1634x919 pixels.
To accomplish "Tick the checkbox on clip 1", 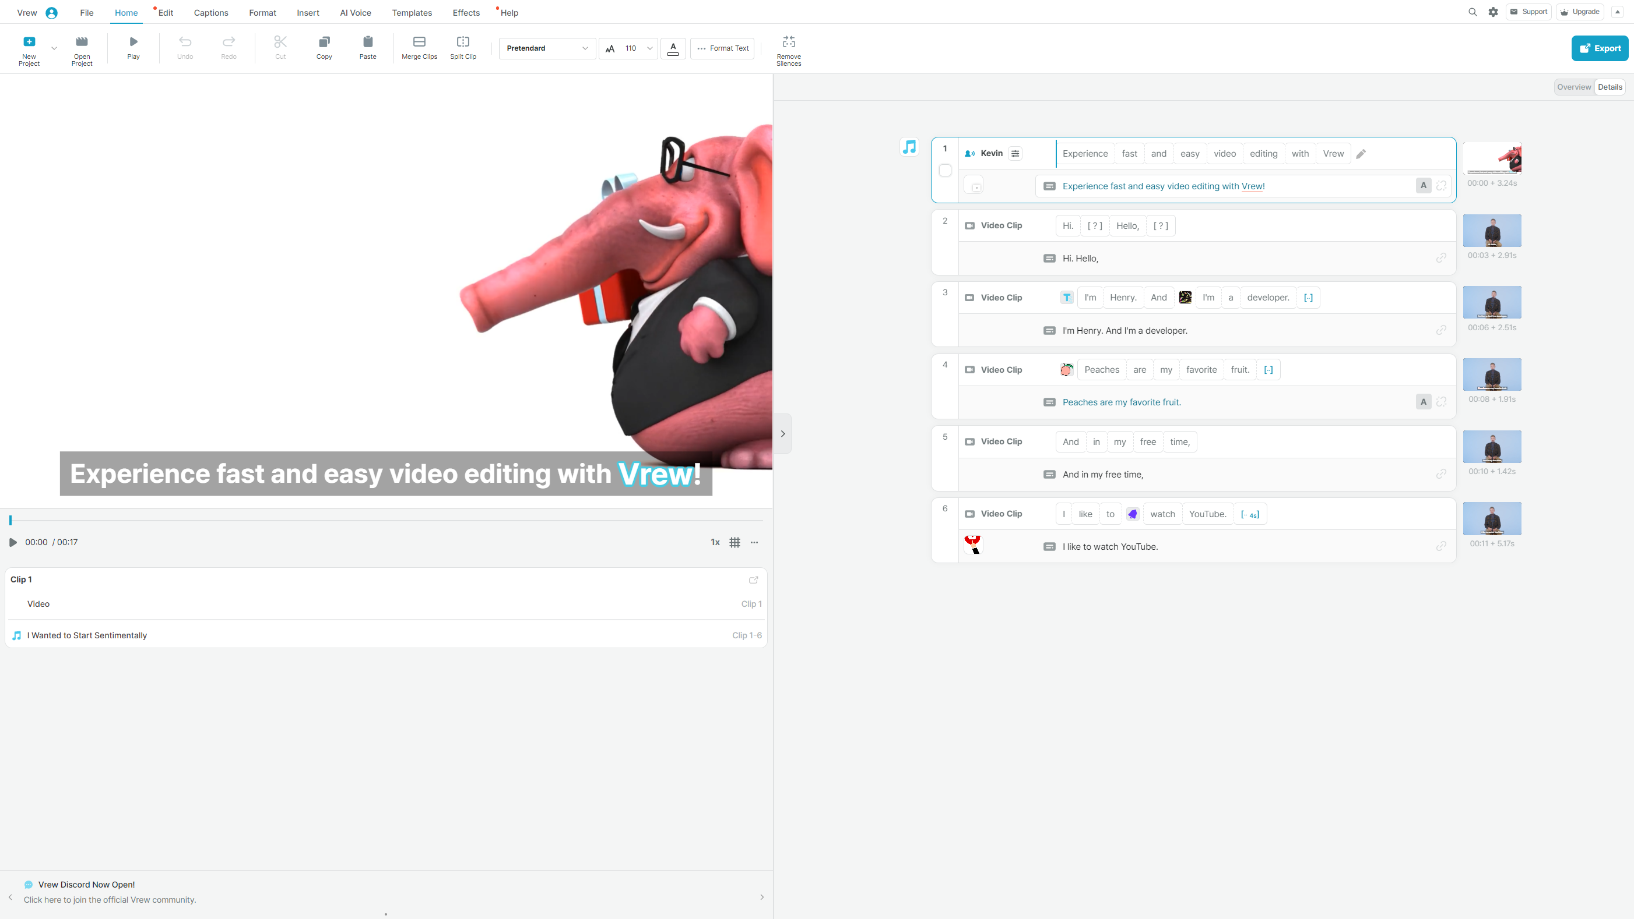I will pos(945,171).
